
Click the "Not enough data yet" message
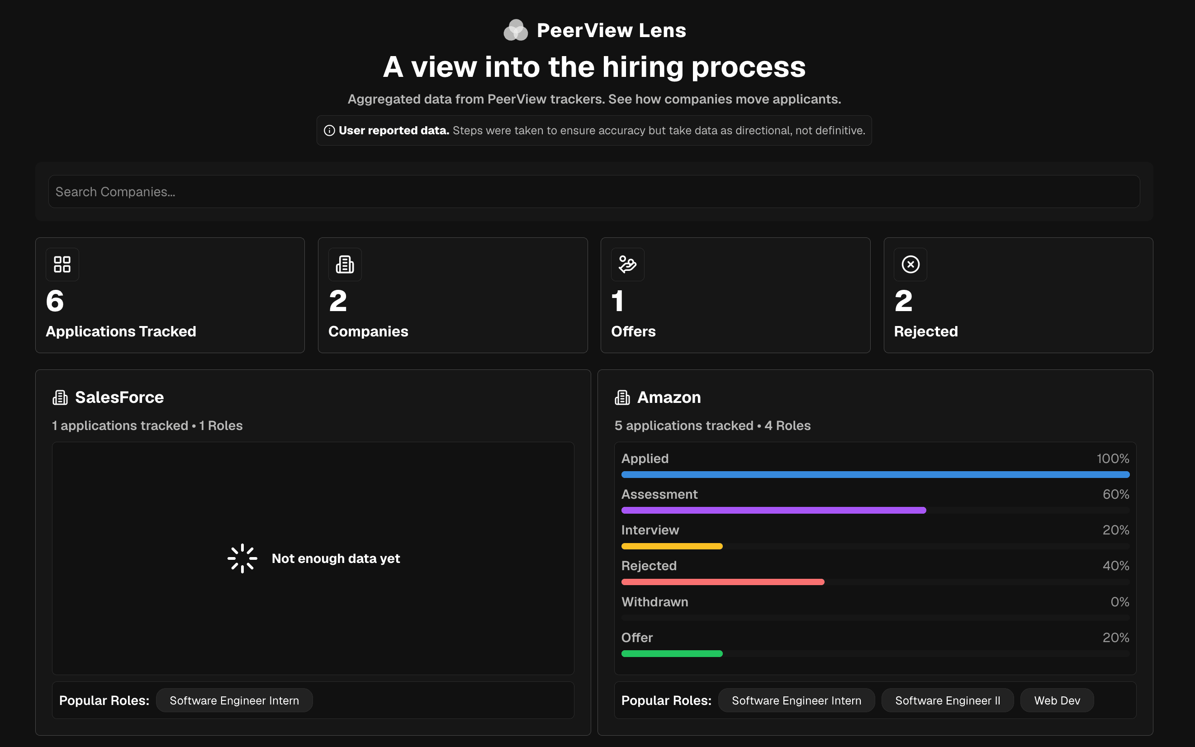point(336,558)
